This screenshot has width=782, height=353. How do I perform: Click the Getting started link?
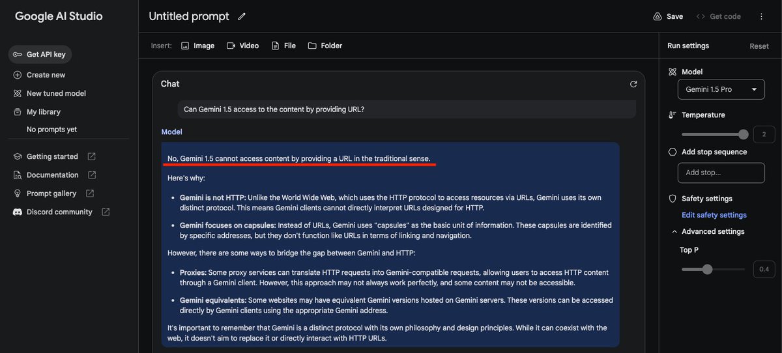point(52,156)
